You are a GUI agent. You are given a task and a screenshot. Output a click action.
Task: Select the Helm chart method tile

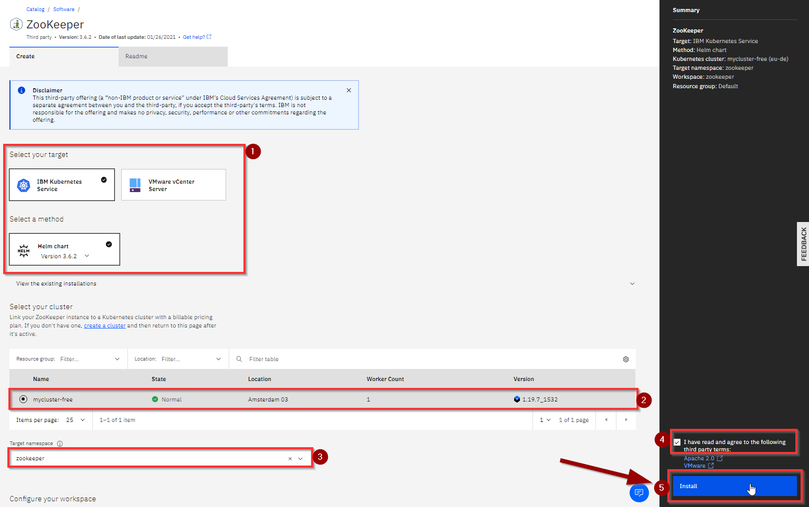tap(65, 249)
